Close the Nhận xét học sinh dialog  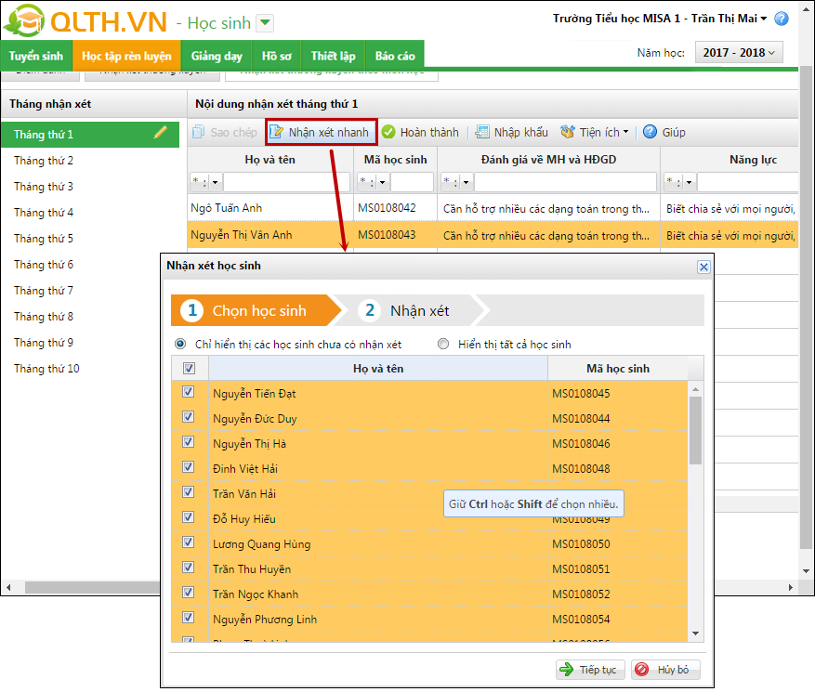click(703, 267)
